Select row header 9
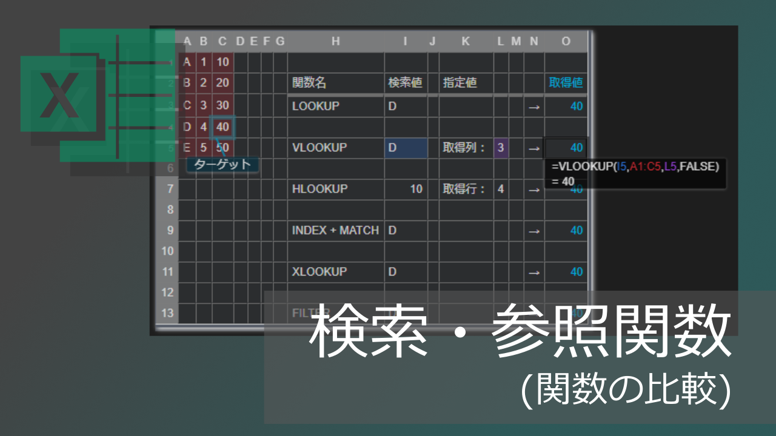Screen dimensions: 776x436 click(168, 230)
